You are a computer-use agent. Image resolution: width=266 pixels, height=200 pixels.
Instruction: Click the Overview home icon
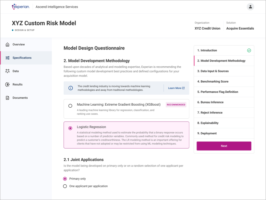tap(7, 45)
